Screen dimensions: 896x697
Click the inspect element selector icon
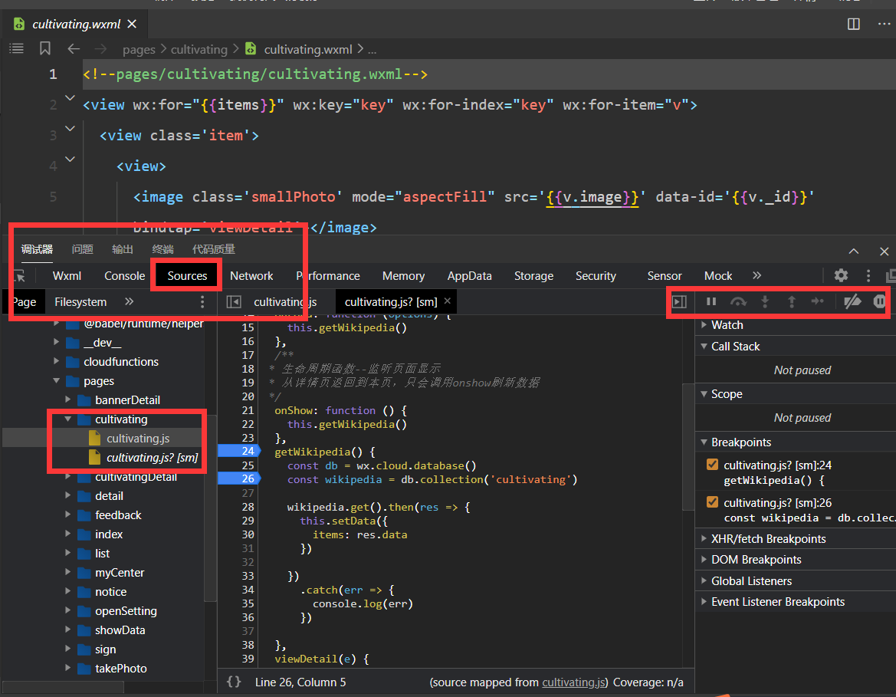click(19, 276)
